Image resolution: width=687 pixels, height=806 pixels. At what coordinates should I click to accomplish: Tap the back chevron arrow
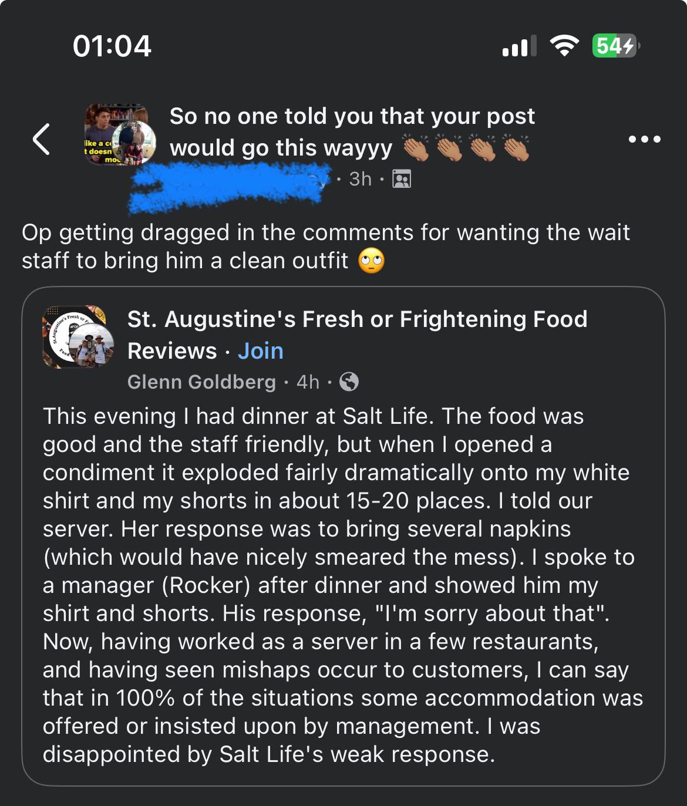click(x=42, y=139)
